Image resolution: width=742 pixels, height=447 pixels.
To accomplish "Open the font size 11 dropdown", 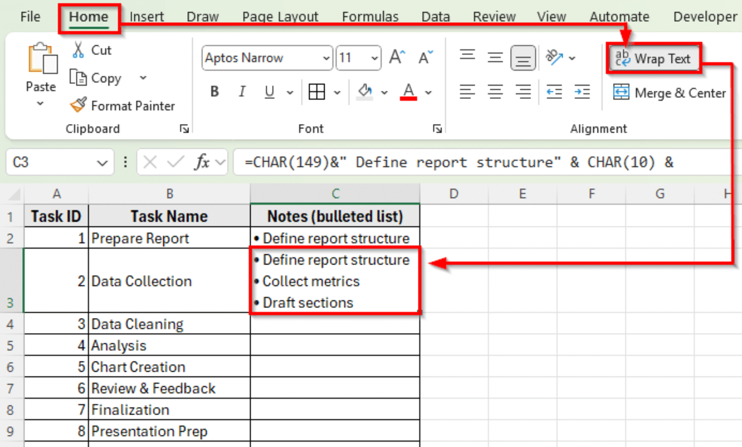I will point(374,58).
